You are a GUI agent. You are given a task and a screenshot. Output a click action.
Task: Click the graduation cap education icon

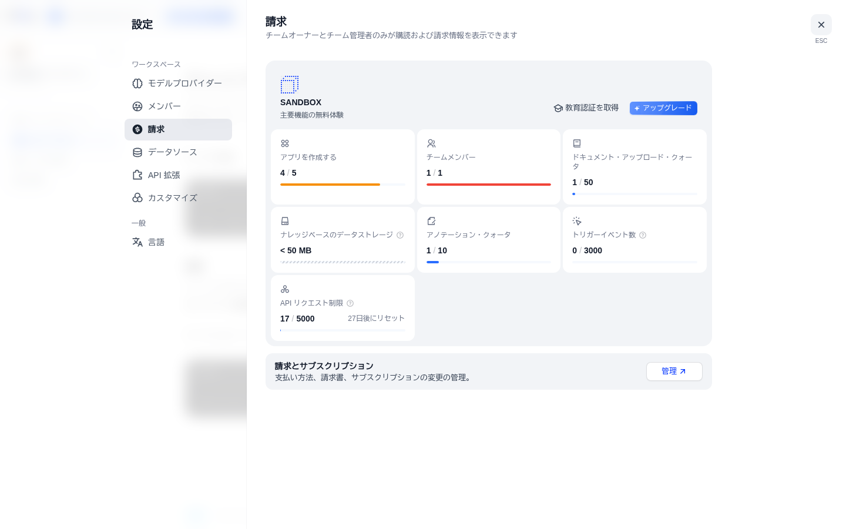tap(558, 108)
